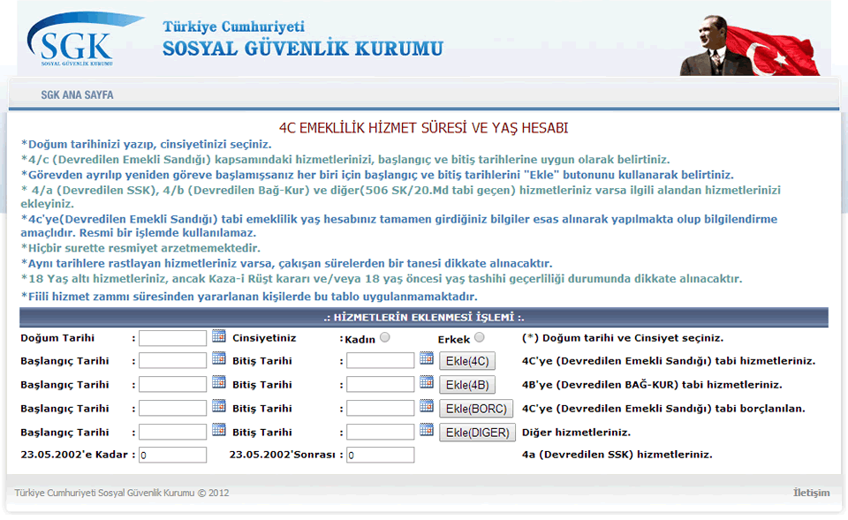Focus Bitiş Tarihi field in Ekle(DIGER) row
This screenshot has height=520, width=848.
[x=380, y=432]
